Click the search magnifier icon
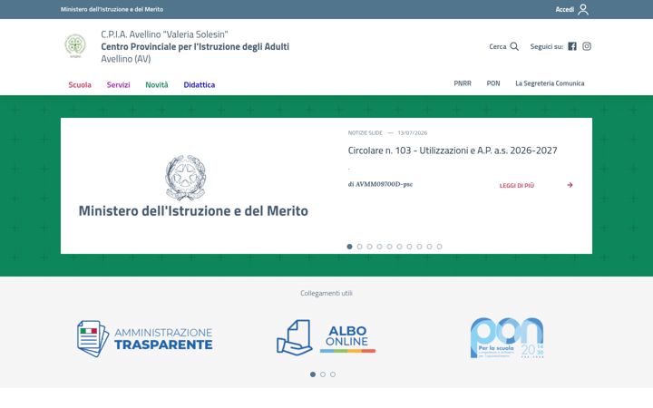 click(514, 46)
